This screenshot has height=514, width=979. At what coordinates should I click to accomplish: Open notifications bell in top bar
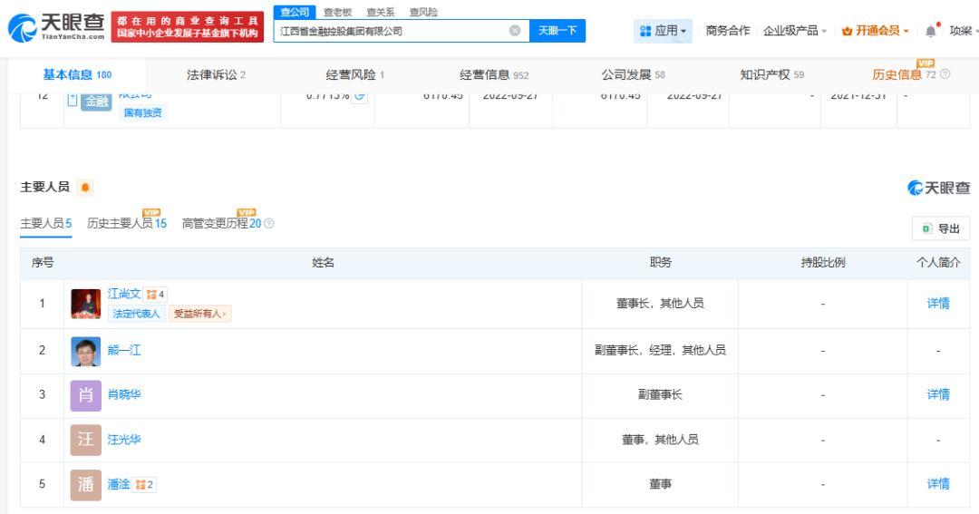coord(930,31)
